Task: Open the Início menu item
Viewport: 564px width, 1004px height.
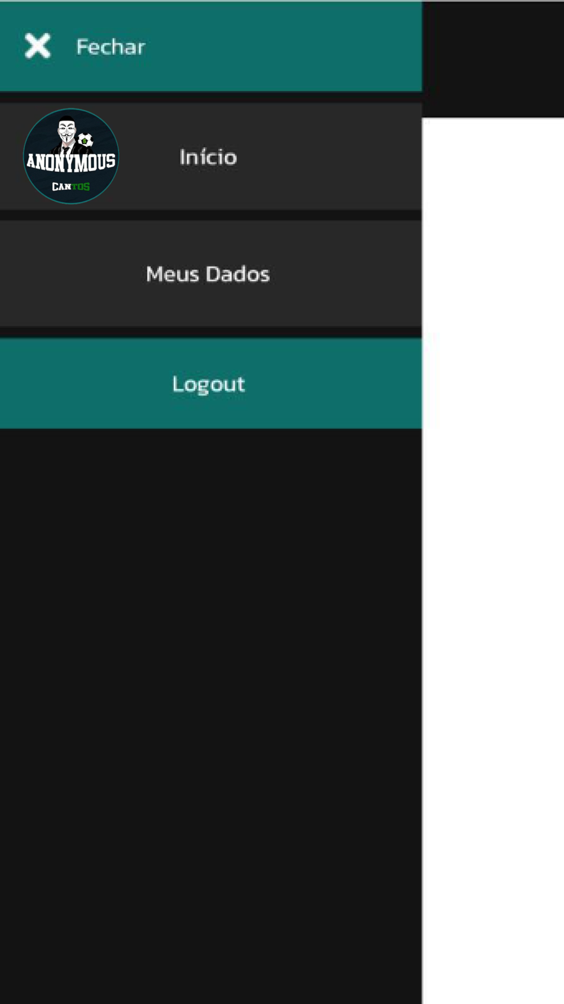Action: click(x=211, y=156)
